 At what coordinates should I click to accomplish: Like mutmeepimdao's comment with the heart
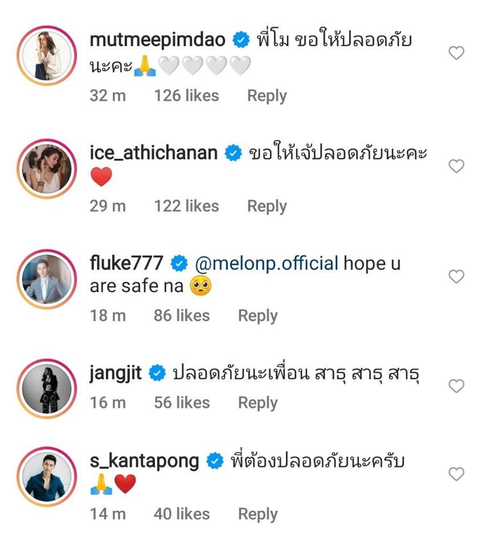(x=456, y=54)
